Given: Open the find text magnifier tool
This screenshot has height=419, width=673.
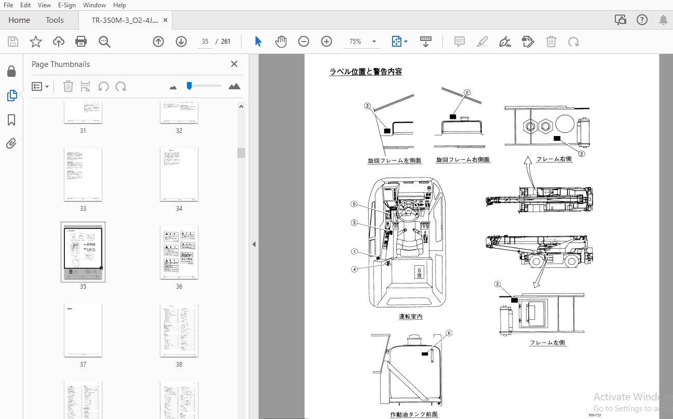Looking at the screenshot, I should [x=104, y=42].
